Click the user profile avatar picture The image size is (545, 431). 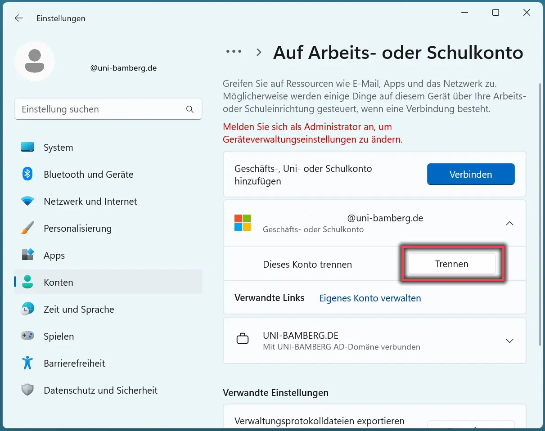tap(35, 61)
